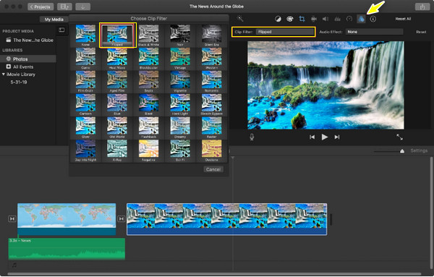Choose the None clip filter
The image size is (434, 277).
[x=85, y=35]
